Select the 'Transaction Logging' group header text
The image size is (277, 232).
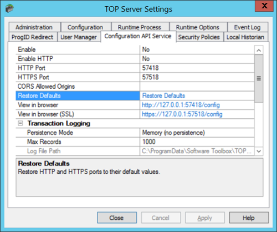pos(59,123)
